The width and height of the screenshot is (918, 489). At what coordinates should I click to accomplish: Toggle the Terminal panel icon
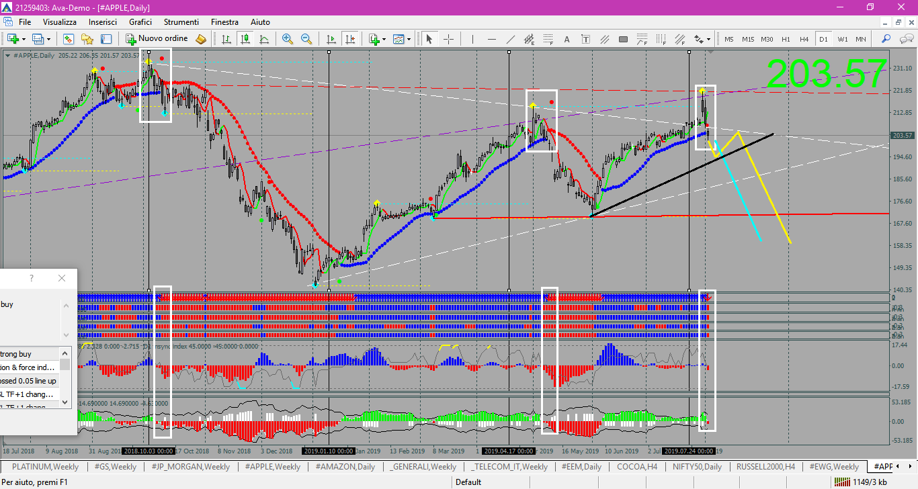click(106, 38)
